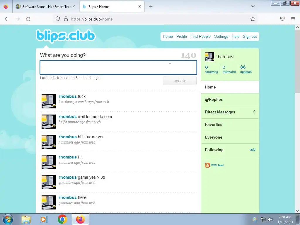This screenshot has width=300, height=225.
Task: Close the Blips / Home tab
Action: point(140,6)
